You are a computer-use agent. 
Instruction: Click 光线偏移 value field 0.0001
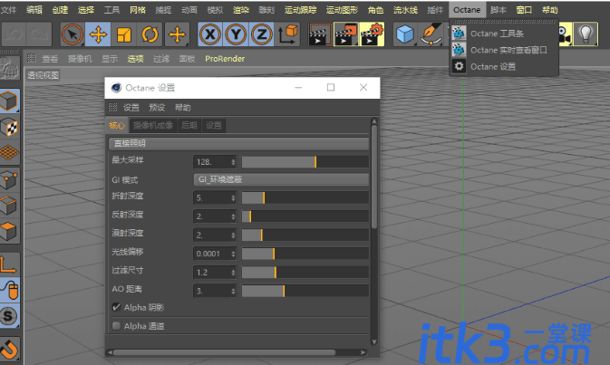click(214, 254)
